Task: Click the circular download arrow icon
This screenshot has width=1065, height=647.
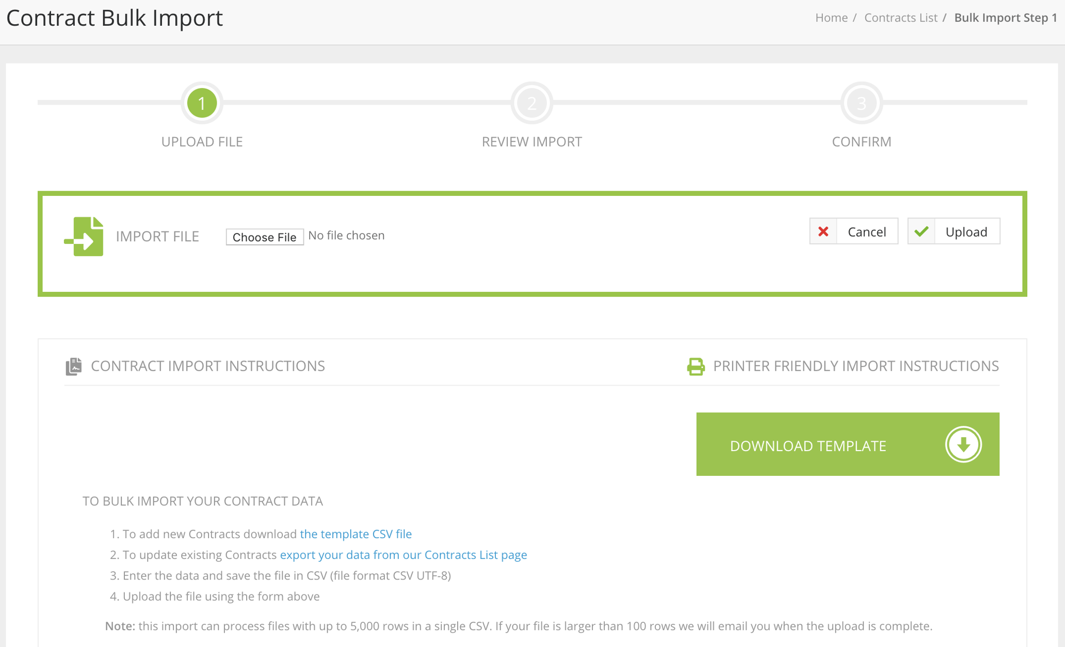Action: pos(963,444)
